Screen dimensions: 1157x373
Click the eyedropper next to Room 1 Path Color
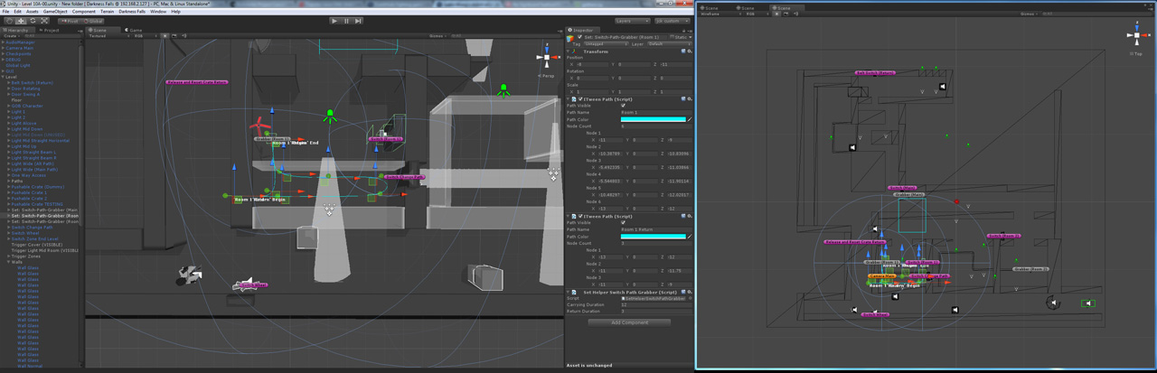pos(690,119)
